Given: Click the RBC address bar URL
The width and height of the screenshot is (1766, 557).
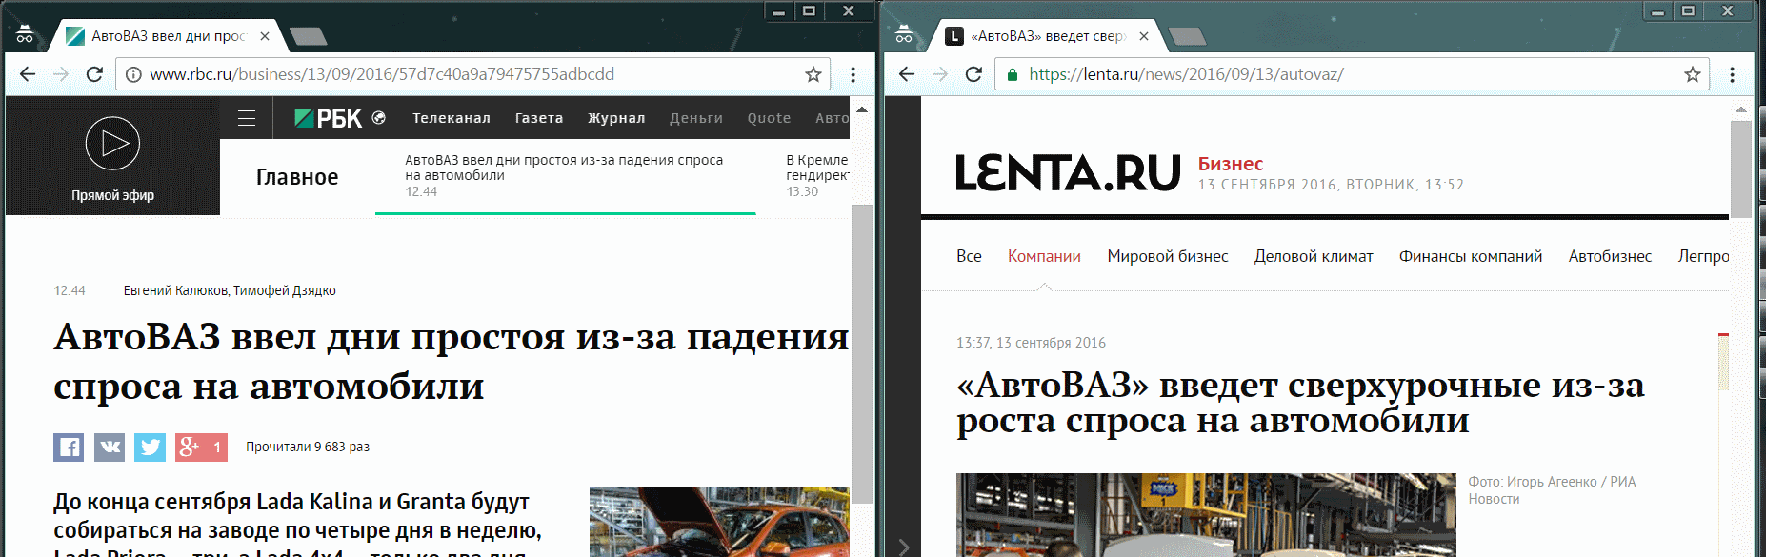Looking at the screenshot, I should tap(382, 74).
